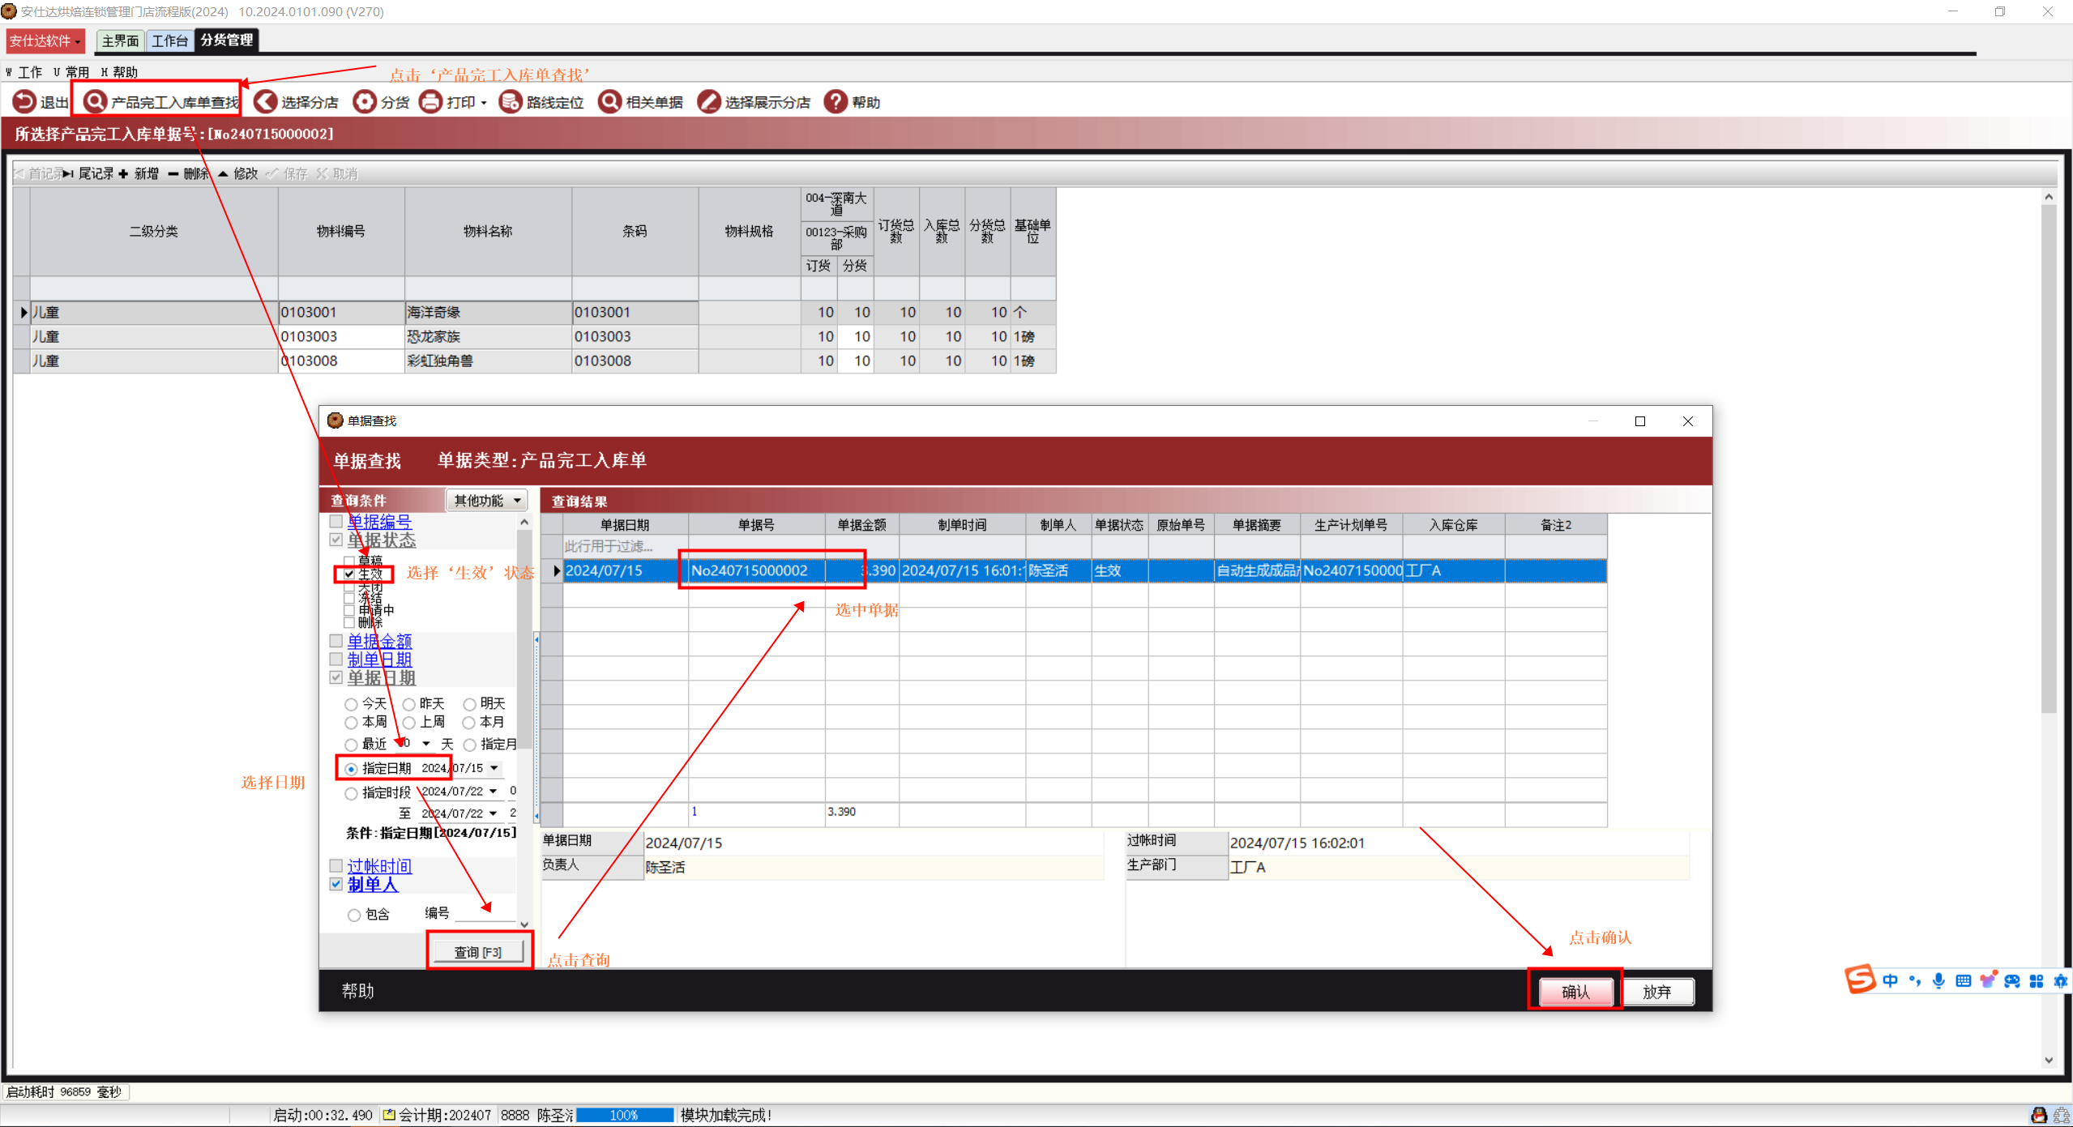Screen dimensions: 2073x1127
Task: Click the 退出 exit toolbar icon
Action: click(24, 102)
